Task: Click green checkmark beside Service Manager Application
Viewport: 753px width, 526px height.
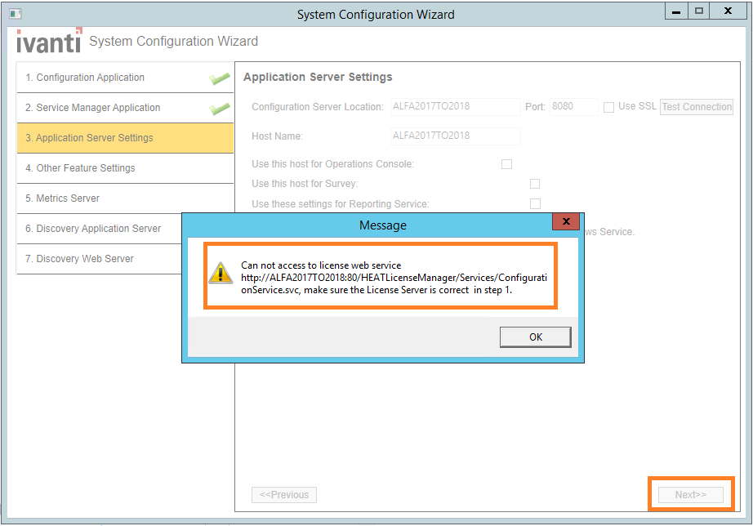Action: [x=219, y=109]
